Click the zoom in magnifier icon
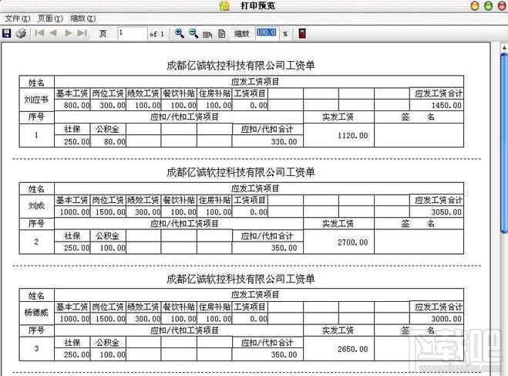Viewport: 508px width, 376px height. click(x=180, y=34)
